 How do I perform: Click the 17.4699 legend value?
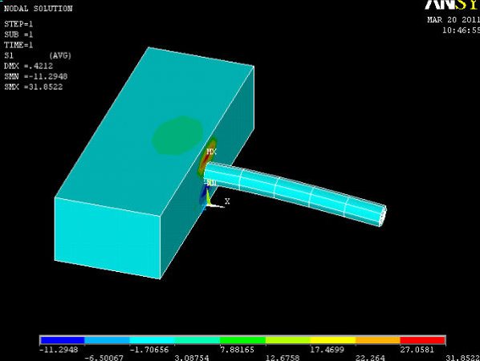[x=327, y=350]
